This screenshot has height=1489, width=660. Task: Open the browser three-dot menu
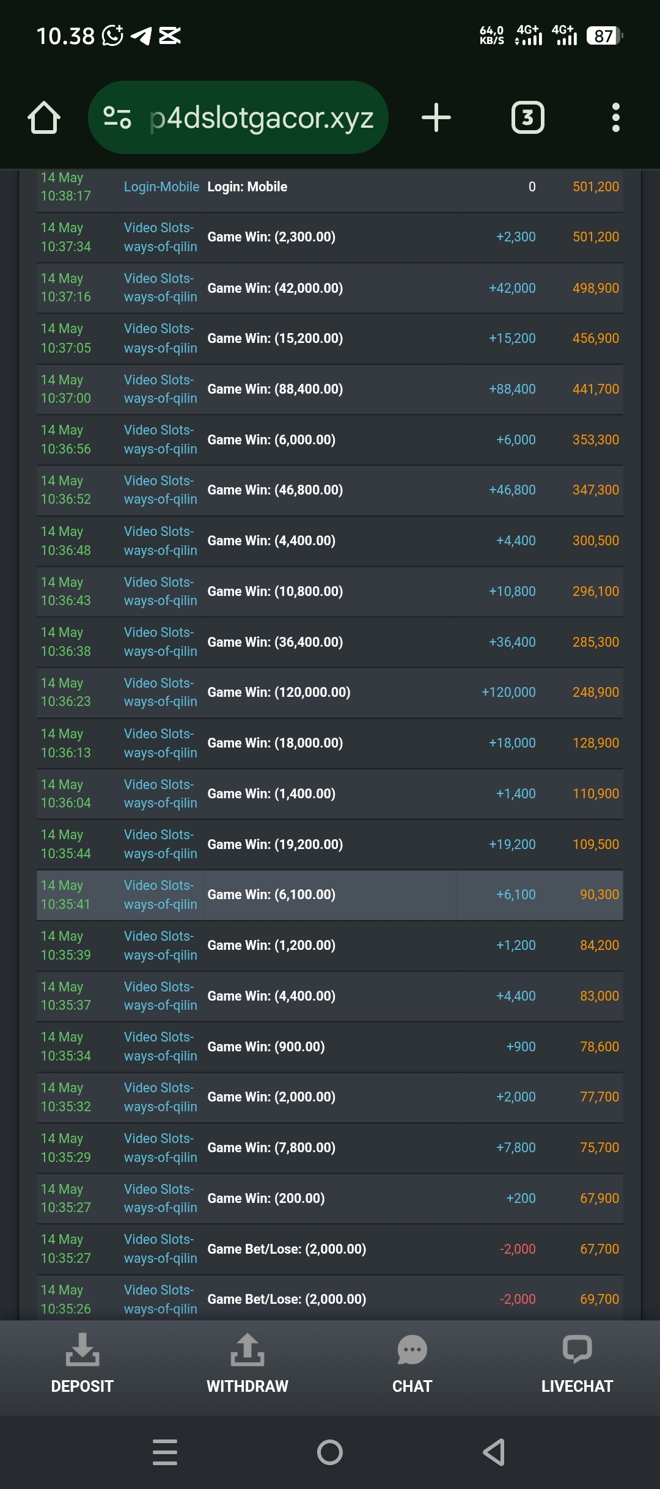[615, 117]
